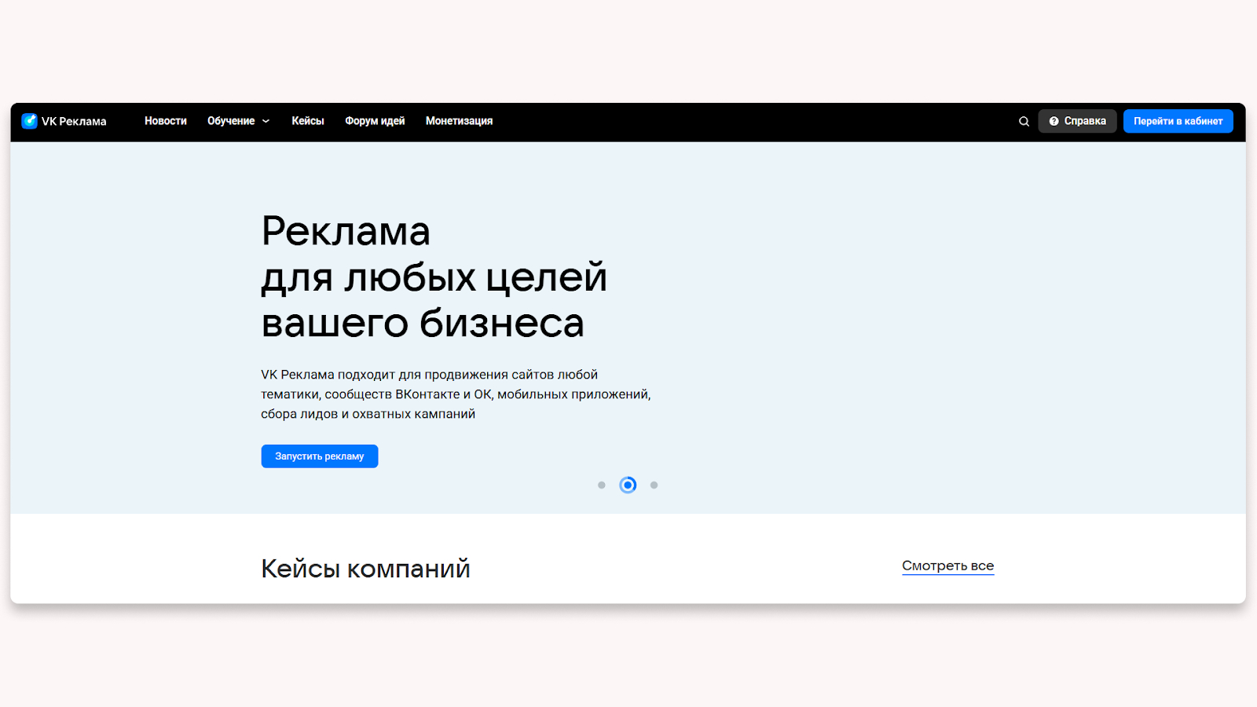Screen dimensions: 1257x707
Task: Switch to the third carousel slide dot
Action: (654, 485)
